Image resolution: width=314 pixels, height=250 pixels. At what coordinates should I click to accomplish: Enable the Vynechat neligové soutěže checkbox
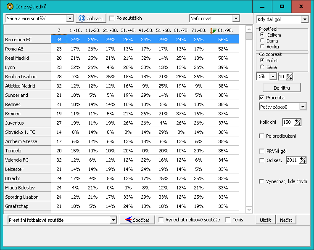coord(161,220)
